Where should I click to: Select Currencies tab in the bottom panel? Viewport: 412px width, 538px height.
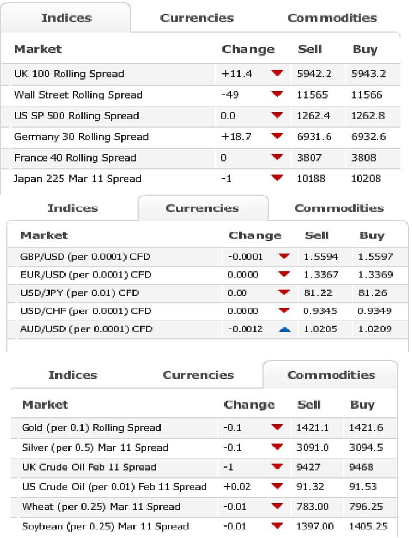198,375
